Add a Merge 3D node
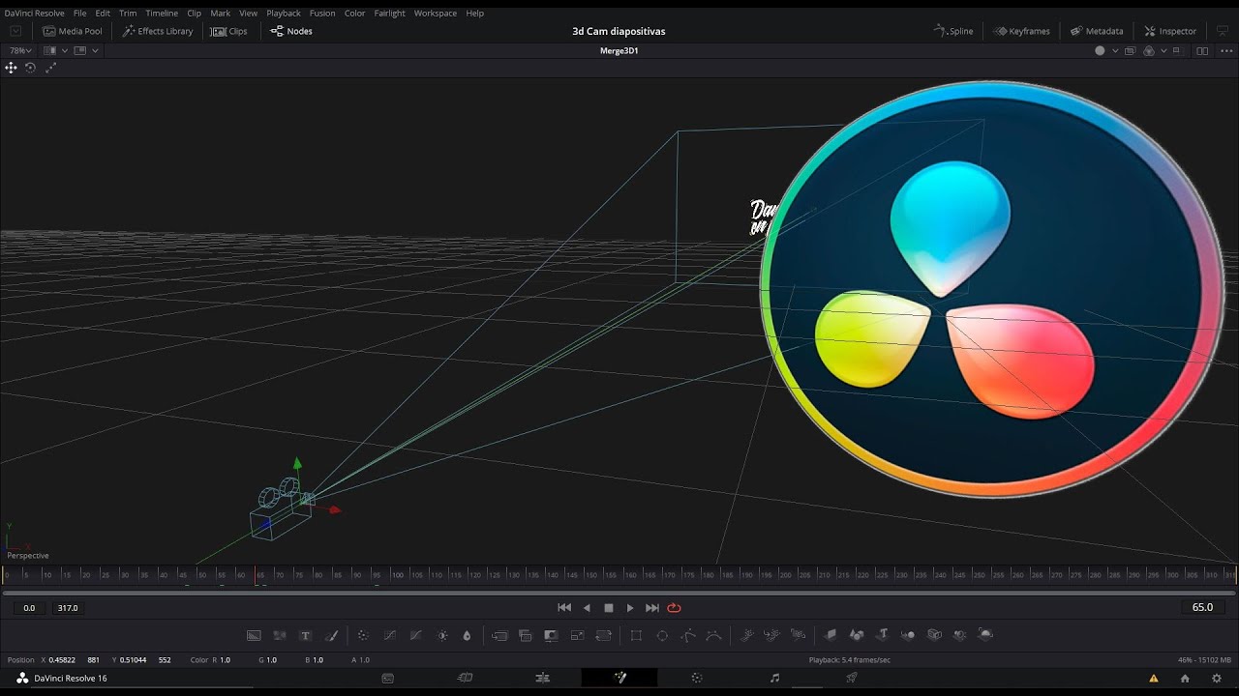Image resolution: width=1239 pixels, height=696 pixels. (908, 635)
